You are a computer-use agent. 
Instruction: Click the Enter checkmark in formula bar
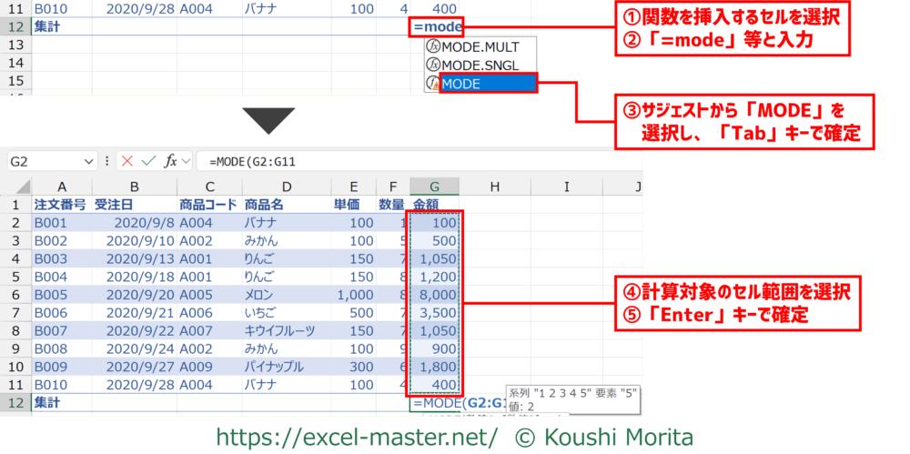pyautogui.click(x=148, y=161)
